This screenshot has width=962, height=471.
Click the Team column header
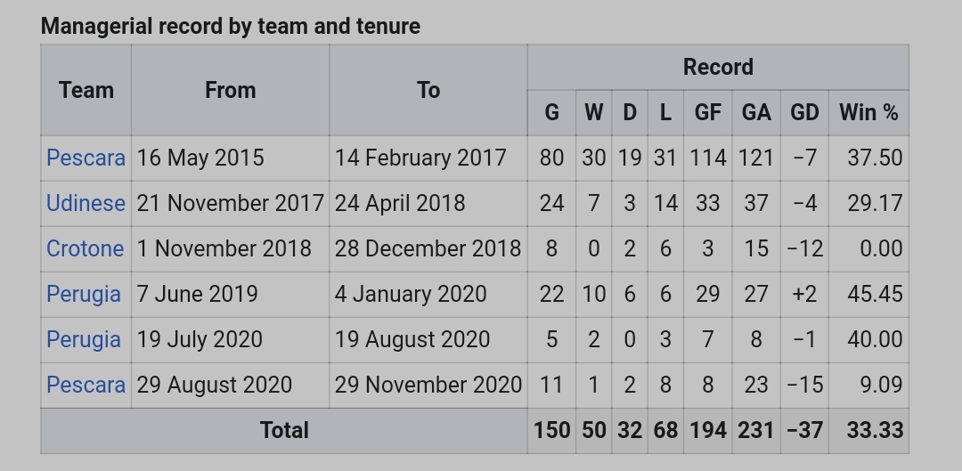(x=86, y=90)
